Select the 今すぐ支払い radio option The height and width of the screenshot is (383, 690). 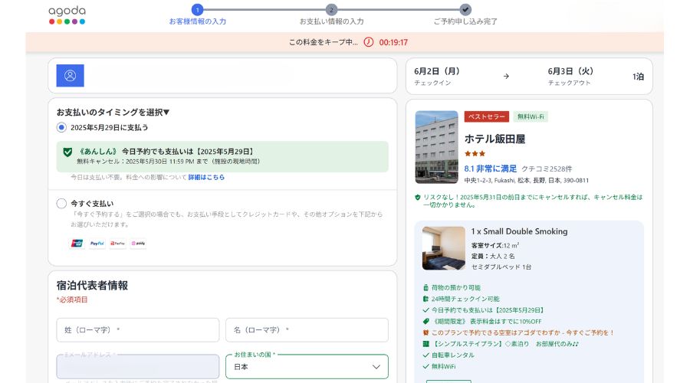pyautogui.click(x=61, y=204)
